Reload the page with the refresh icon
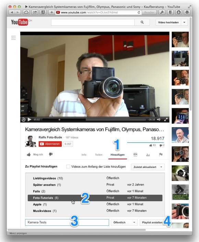199x242 pixels. point(139,12)
